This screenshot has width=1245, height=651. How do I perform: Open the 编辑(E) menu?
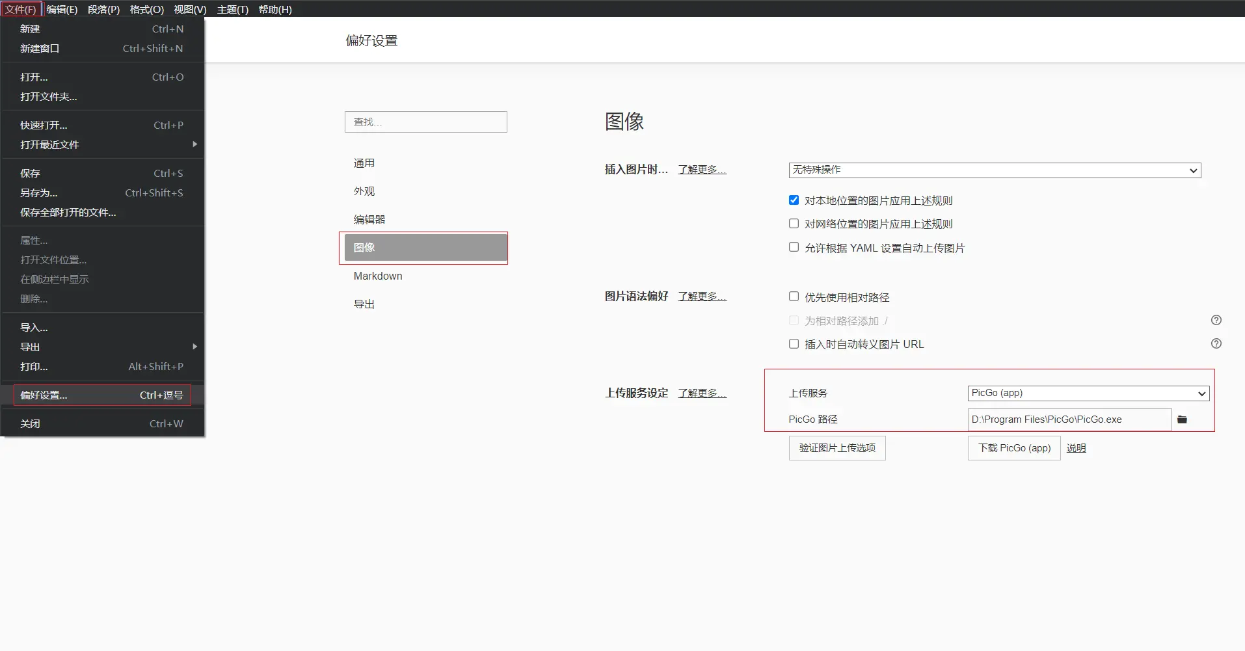coord(62,9)
